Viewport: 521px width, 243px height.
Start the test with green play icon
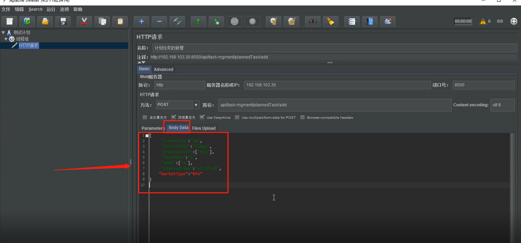click(199, 21)
